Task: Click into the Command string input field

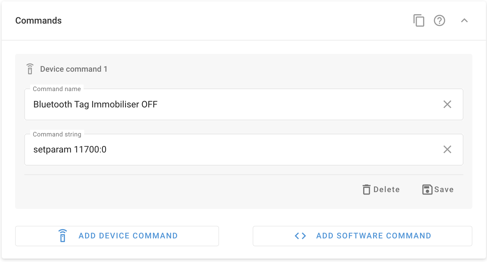Action: click(243, 149)
